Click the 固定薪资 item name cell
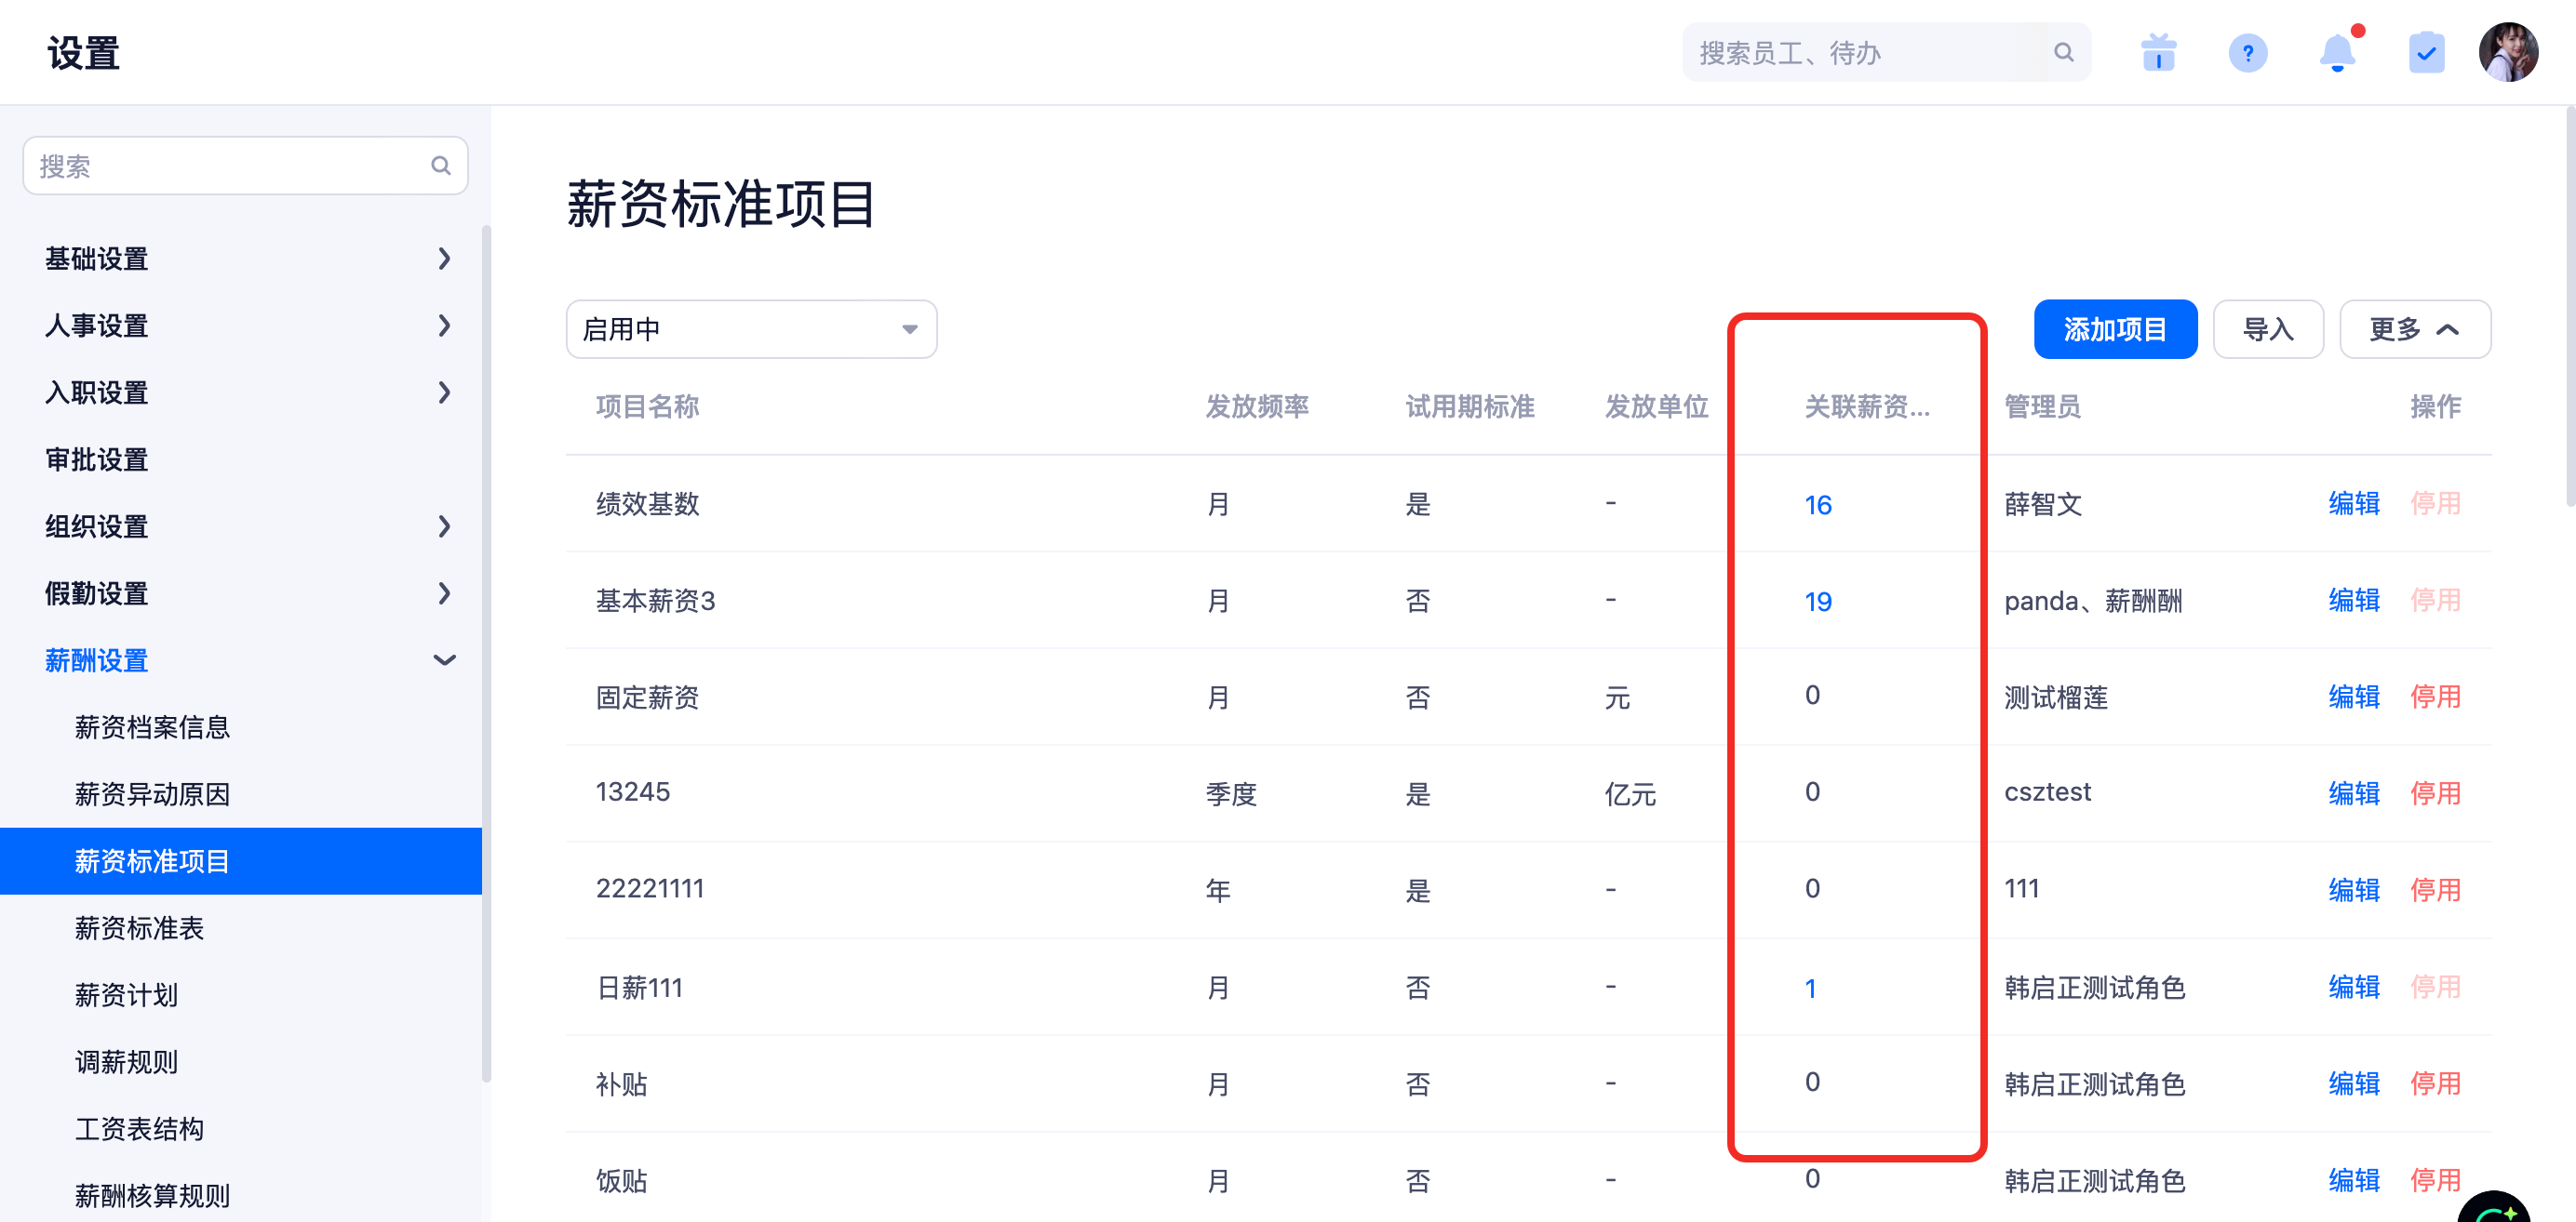Viewport: 2576px width, 1222px height. coord(647,697)
